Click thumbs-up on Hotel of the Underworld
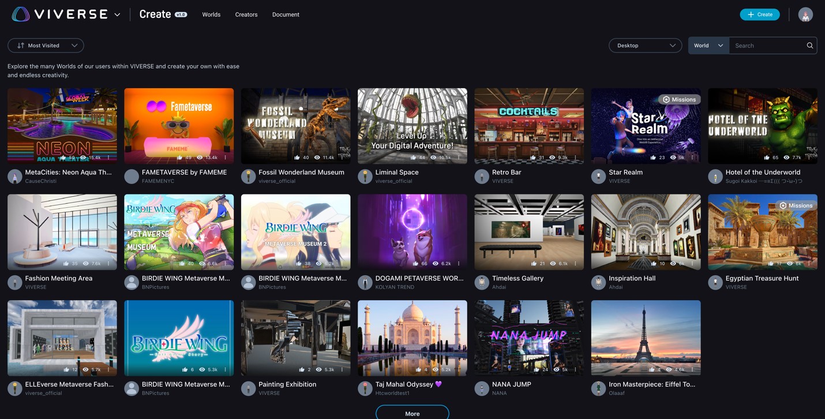The width and height of the screenshot is (825, 419). [x=767, y=158]
